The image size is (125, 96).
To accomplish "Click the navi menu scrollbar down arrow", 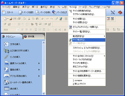I will click(x=44, y=93).
